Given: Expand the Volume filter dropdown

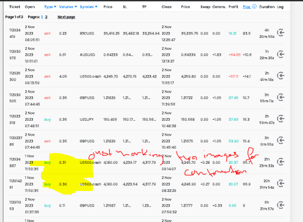Looking at the screenshot, I should click(76, 7).
